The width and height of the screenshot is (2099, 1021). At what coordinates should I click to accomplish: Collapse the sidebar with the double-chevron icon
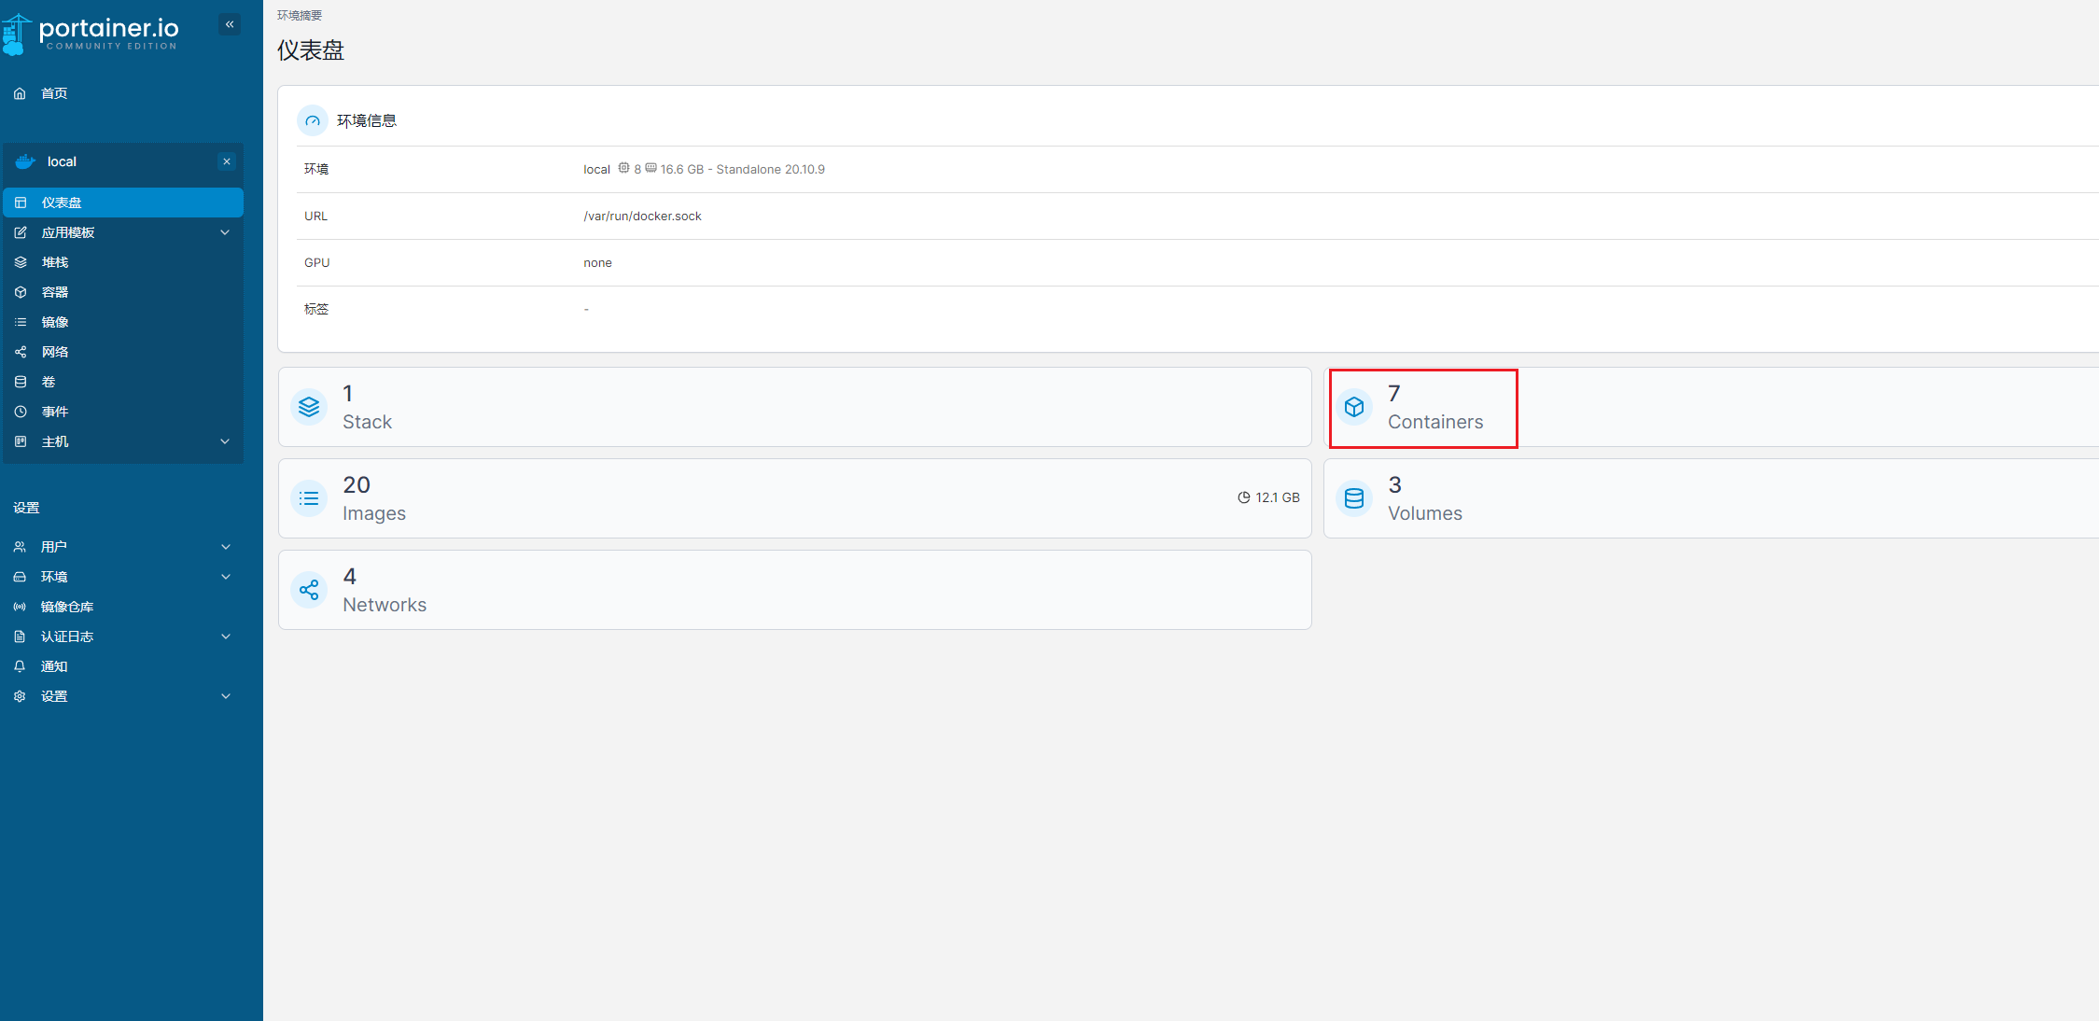click(230, 24)
